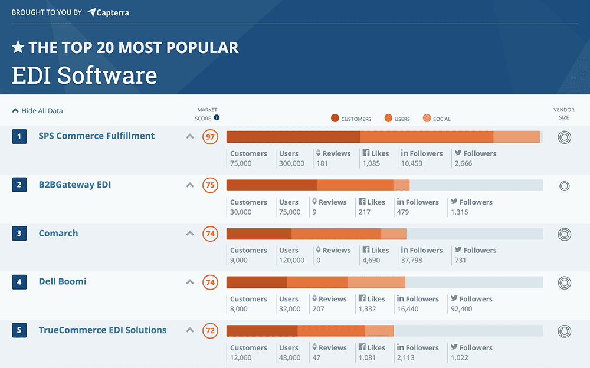Click TrueCommerce score bar
The image size is (590, 368).
click(385, 331)
